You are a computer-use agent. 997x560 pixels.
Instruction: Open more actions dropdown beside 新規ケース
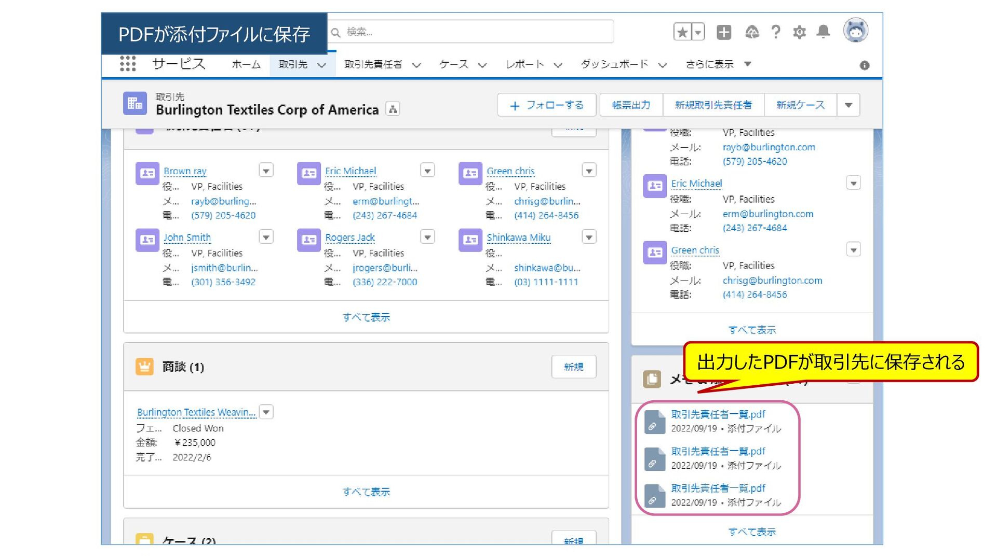(848, 105)
